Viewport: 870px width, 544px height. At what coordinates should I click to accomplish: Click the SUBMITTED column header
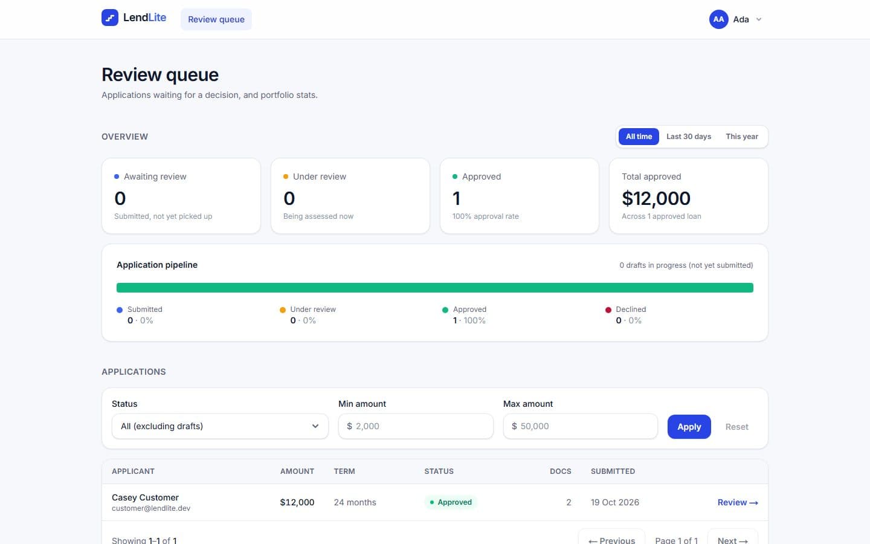(x=613, y=471)
